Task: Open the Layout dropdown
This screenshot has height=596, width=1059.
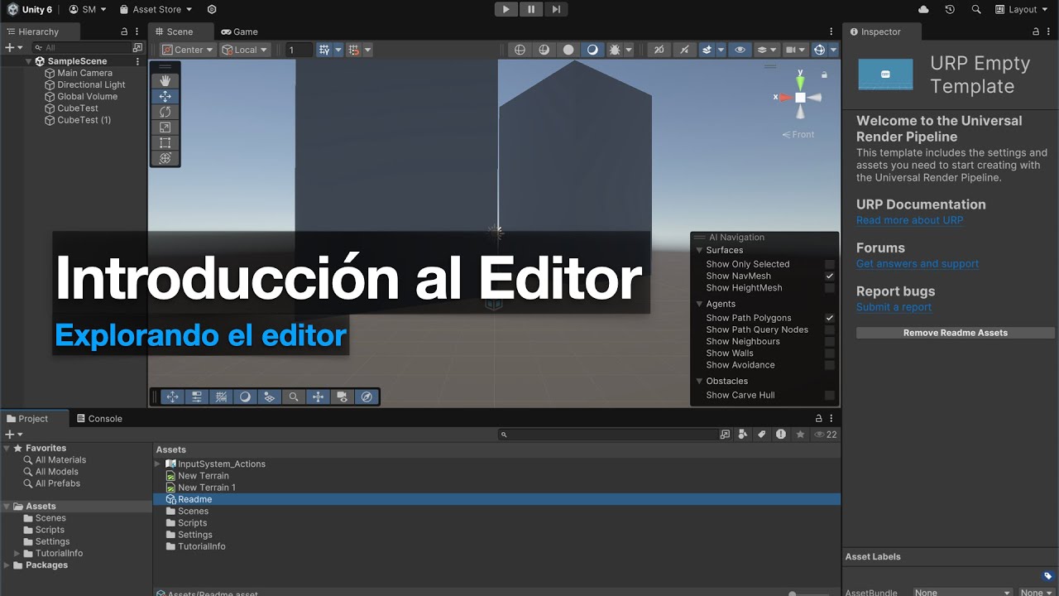Action: tap(1023, 9)
